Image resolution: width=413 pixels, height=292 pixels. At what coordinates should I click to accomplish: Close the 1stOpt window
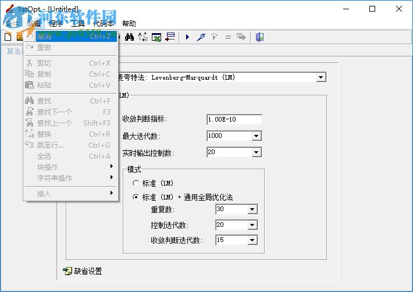[399, 9]
